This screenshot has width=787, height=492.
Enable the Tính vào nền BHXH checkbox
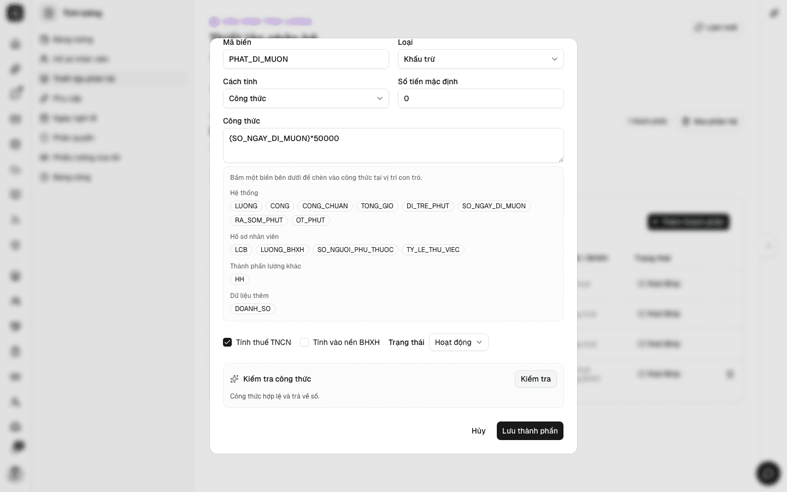304,342
